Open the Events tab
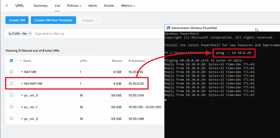280x138 pixels. [109, 6]
